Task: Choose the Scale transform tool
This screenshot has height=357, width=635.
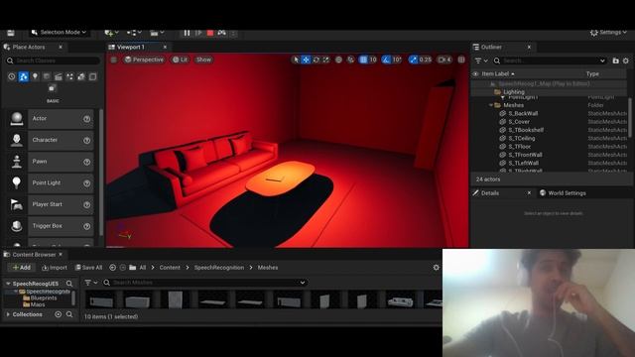Action: (x=326, y=59)
